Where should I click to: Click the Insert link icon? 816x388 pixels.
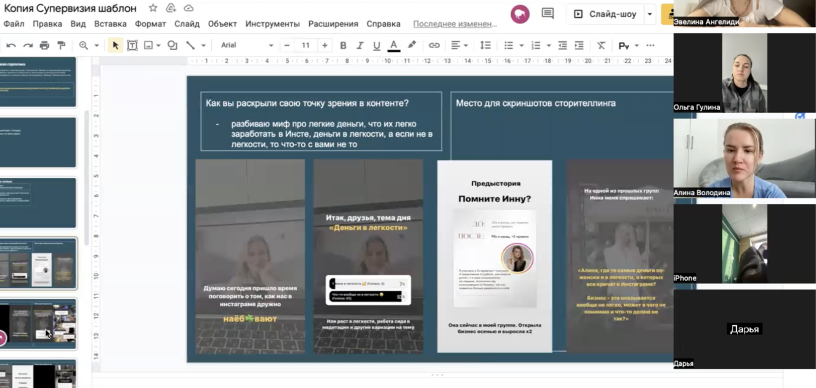tap(434, 46)
